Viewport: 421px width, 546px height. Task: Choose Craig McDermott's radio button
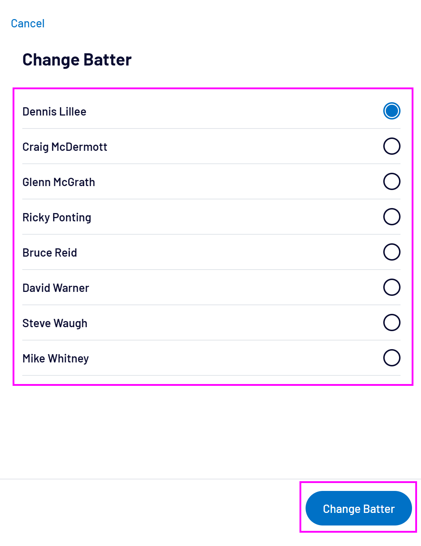click(x=392, y=146)
